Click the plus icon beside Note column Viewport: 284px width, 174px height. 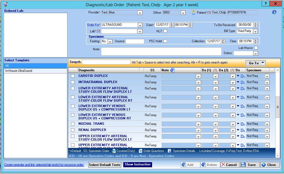pyautogui.click(x=172, y=70)
